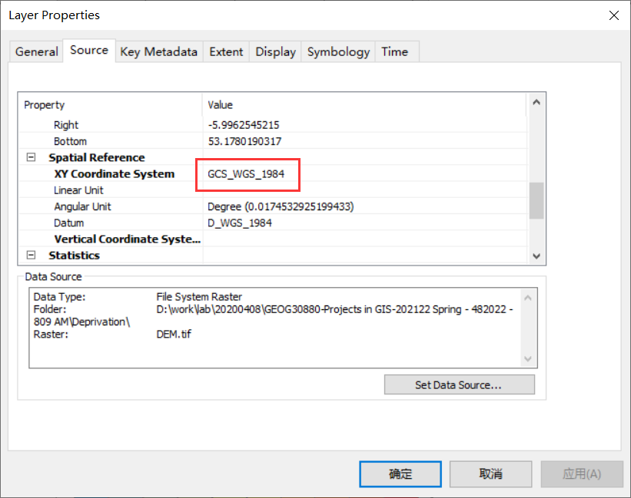Image resolution: width=631 pixels, height=498 pixels.
Task: Click the Degree (0.0174532925199433) value
Action: [x=281, y=206]
